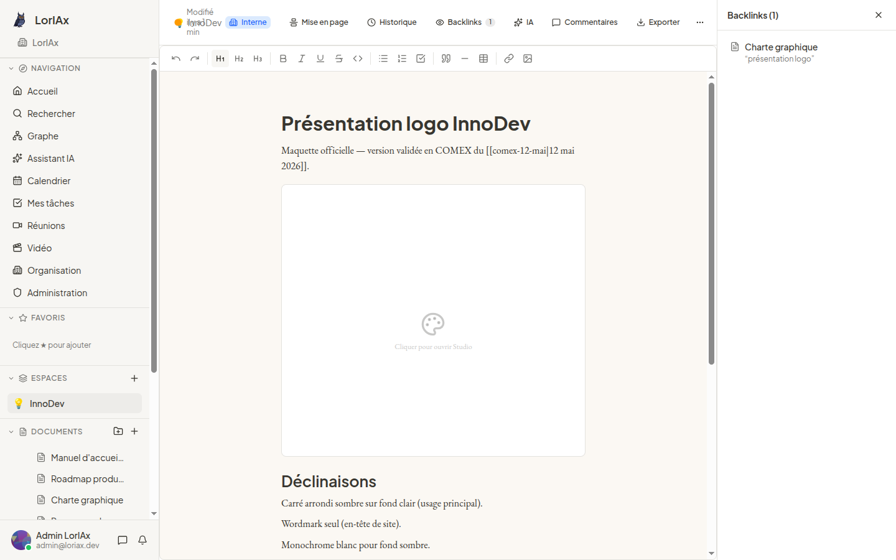Image resolution: width=896 pixels, height=560 pixels.
Task: Open the notifications bell
Action: 142,540
